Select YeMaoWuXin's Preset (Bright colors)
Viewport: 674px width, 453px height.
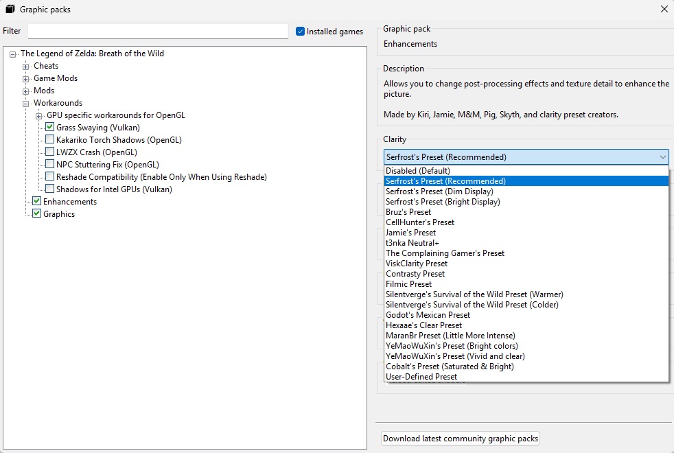coord(526,346)
